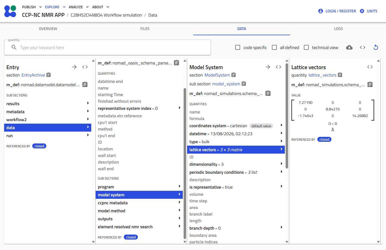Click the download cloud icon
The height and width of the screenshot is (250, 386).
click(349, 47)
